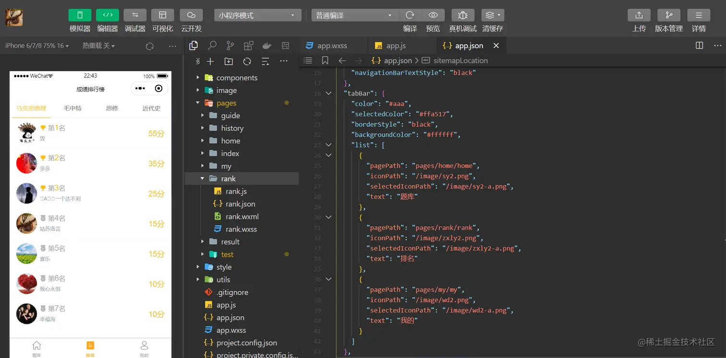Open project details (详情)
The image size is (726, 358).
click(x=699, y=15)
